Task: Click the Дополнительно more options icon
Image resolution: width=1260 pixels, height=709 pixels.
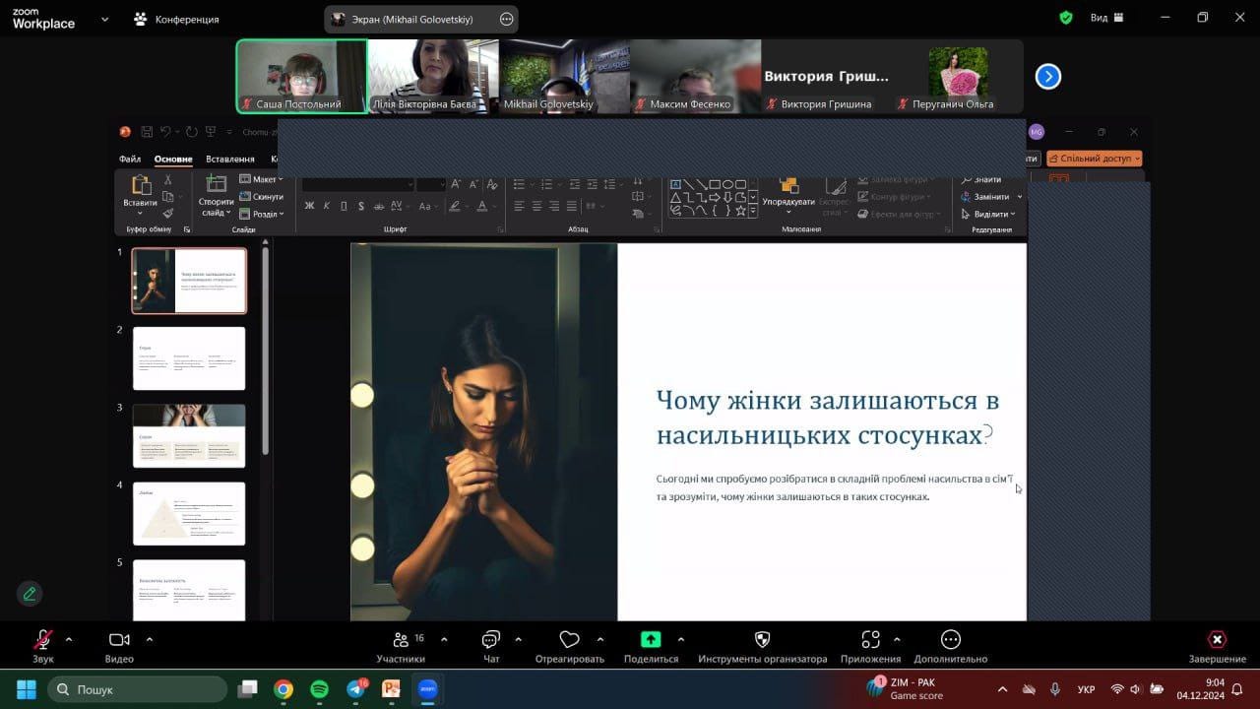Action: coord(950,640)
